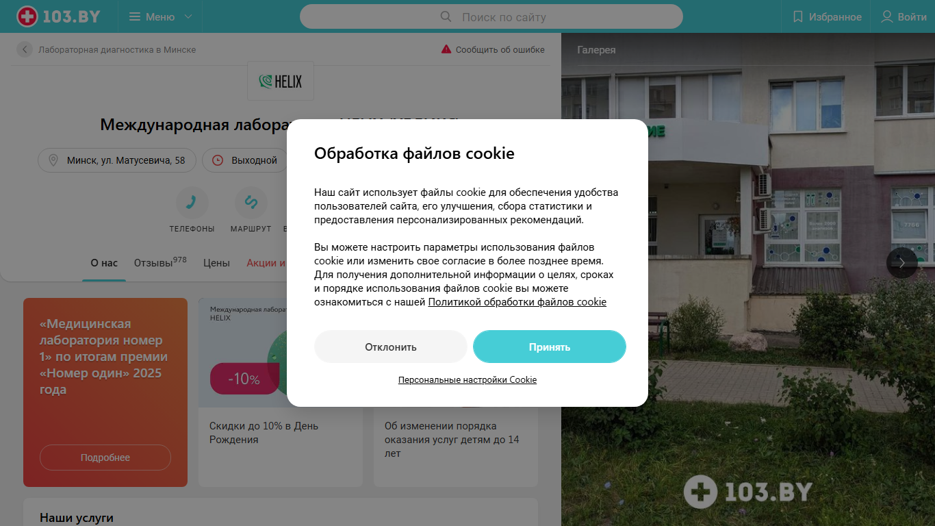Open the Меню dropdown
The height and width of the screenshot is (526, 935).
(x=161, y=16)
